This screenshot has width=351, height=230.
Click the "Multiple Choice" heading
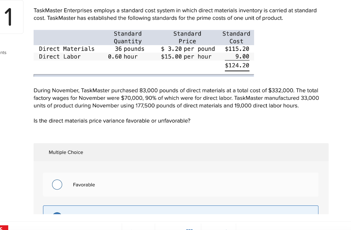point(66,152)
